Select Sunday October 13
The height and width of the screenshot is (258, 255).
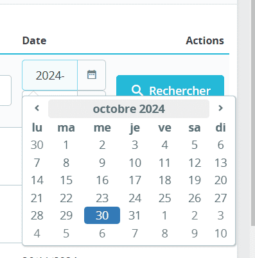pyautogui.click(x=221, y=163)
